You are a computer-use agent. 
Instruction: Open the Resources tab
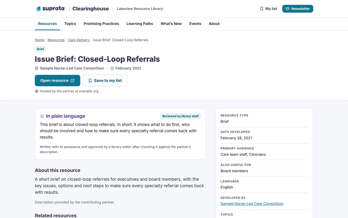point(48,24)
